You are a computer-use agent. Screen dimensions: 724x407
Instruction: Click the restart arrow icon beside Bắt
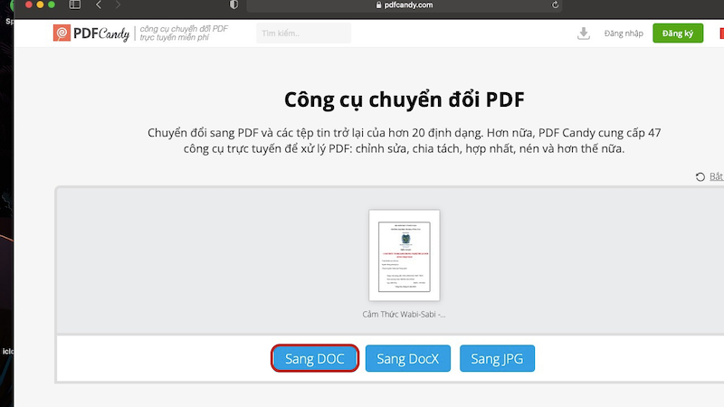[x=700, y=176]
